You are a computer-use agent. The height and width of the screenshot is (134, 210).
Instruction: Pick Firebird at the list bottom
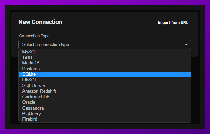click(105, 119)
